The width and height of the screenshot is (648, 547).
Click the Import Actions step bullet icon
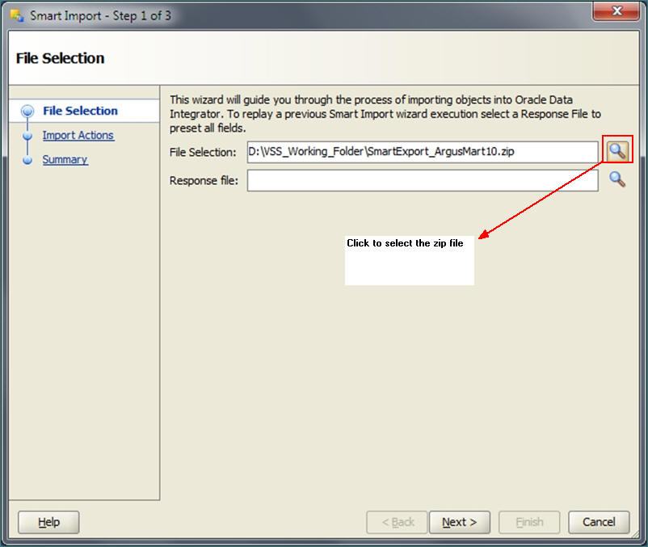[x=27, y=135]
